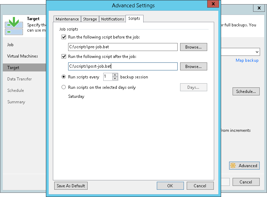Image resolution: width=267 pixels, height=197 pixels.
Task: Select the Scripts tab
Action: pyautogui.click(x=134, y=18)
